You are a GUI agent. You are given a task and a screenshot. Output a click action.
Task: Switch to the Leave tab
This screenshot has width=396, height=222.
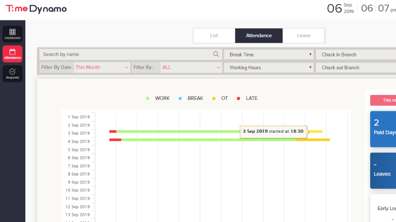(x=304, y=36)
